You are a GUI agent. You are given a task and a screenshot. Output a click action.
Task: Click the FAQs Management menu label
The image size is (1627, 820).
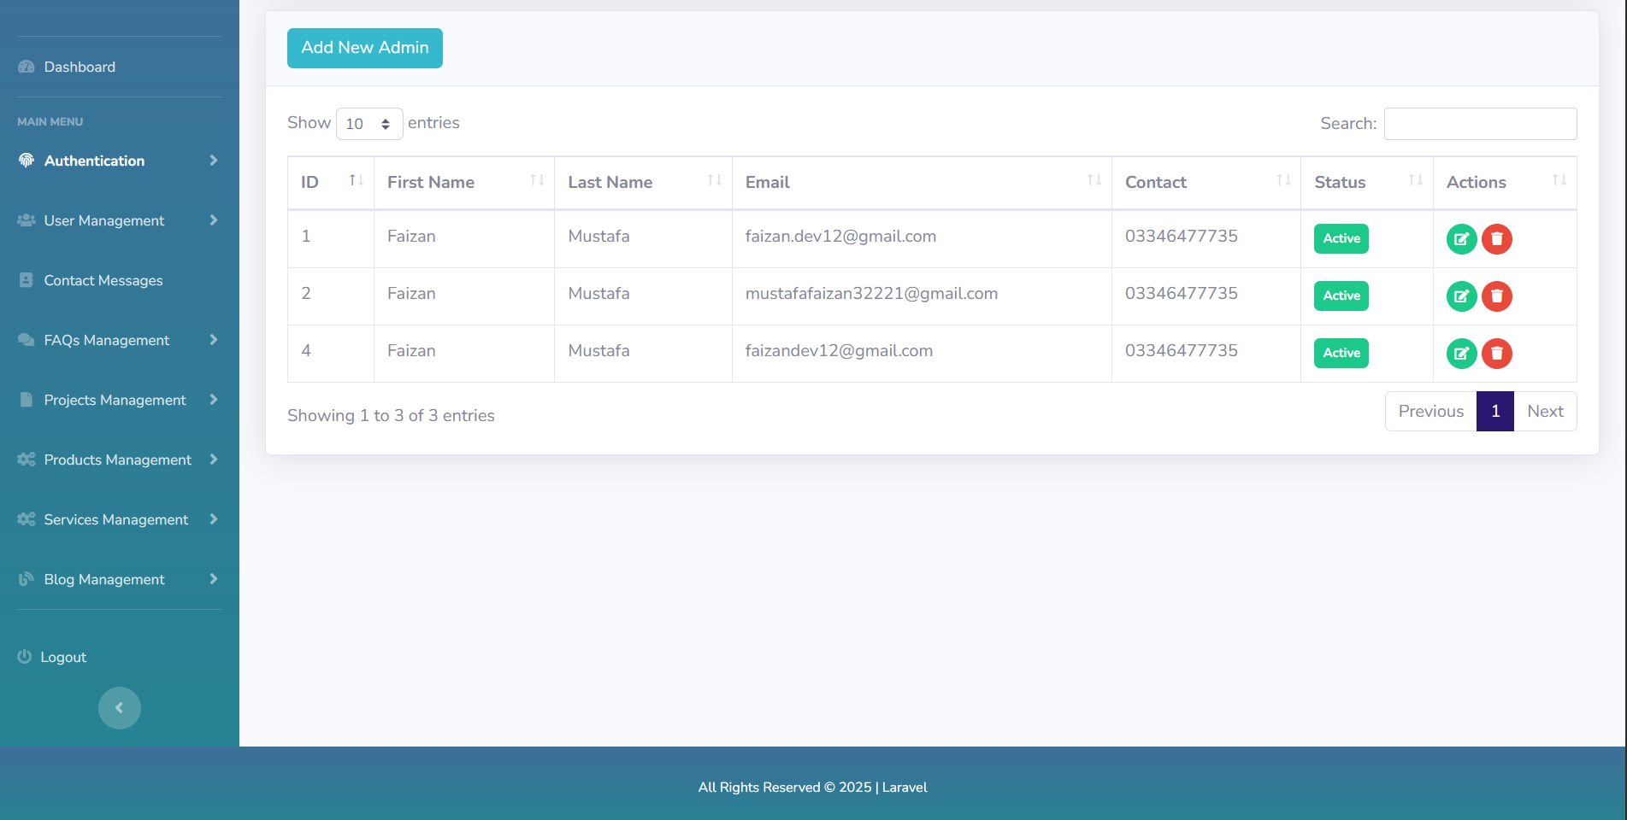107,340
